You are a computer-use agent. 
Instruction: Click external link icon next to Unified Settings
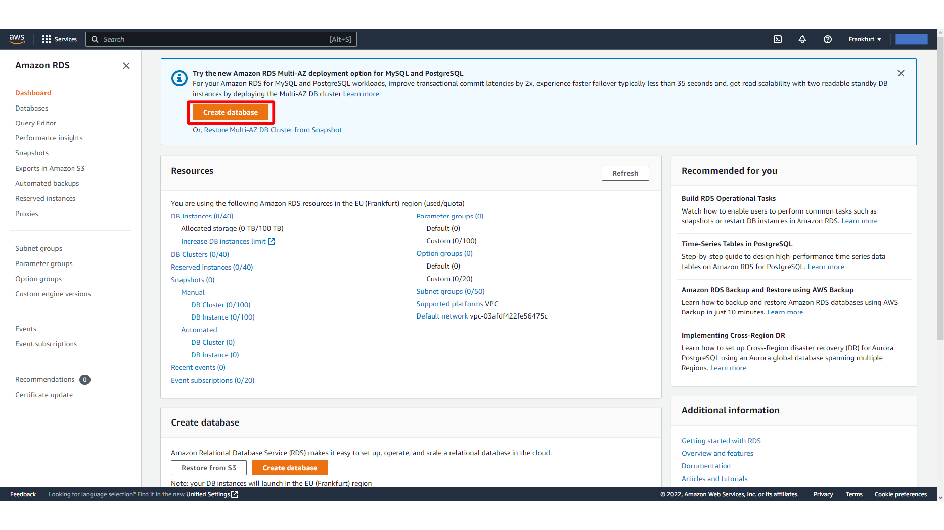[235, 494]
